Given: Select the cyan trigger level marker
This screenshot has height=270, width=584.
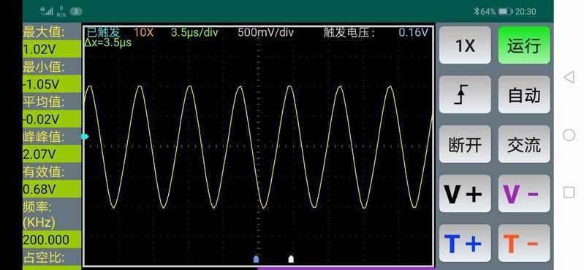Looking at the screenshot, I should point(85,137).
